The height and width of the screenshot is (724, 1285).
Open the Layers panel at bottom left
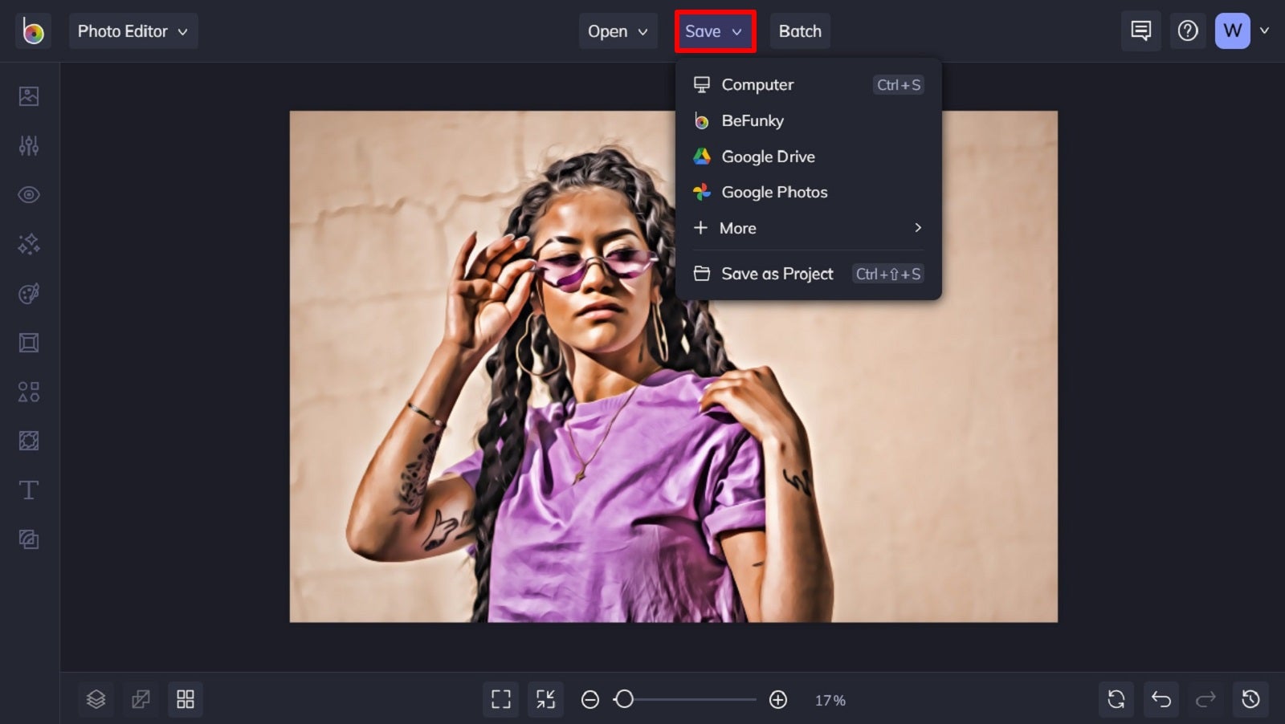tap(96, 699)
